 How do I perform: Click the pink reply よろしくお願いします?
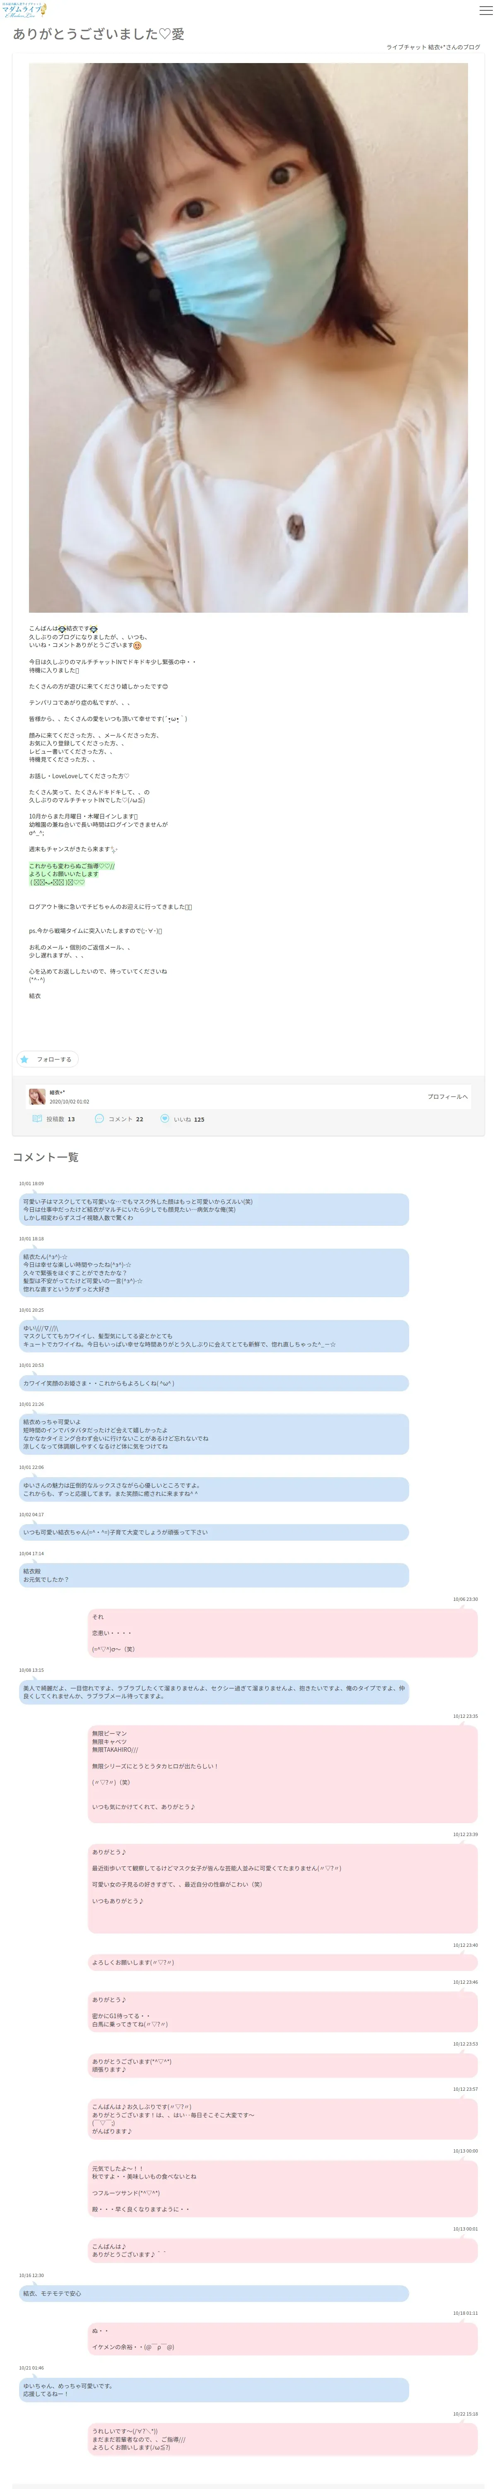[x=283, y=1963]
